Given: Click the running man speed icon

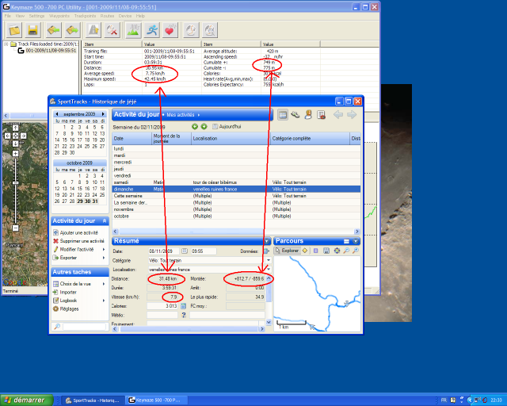Looking at the screenshot, I should click(x=151, y=30).
